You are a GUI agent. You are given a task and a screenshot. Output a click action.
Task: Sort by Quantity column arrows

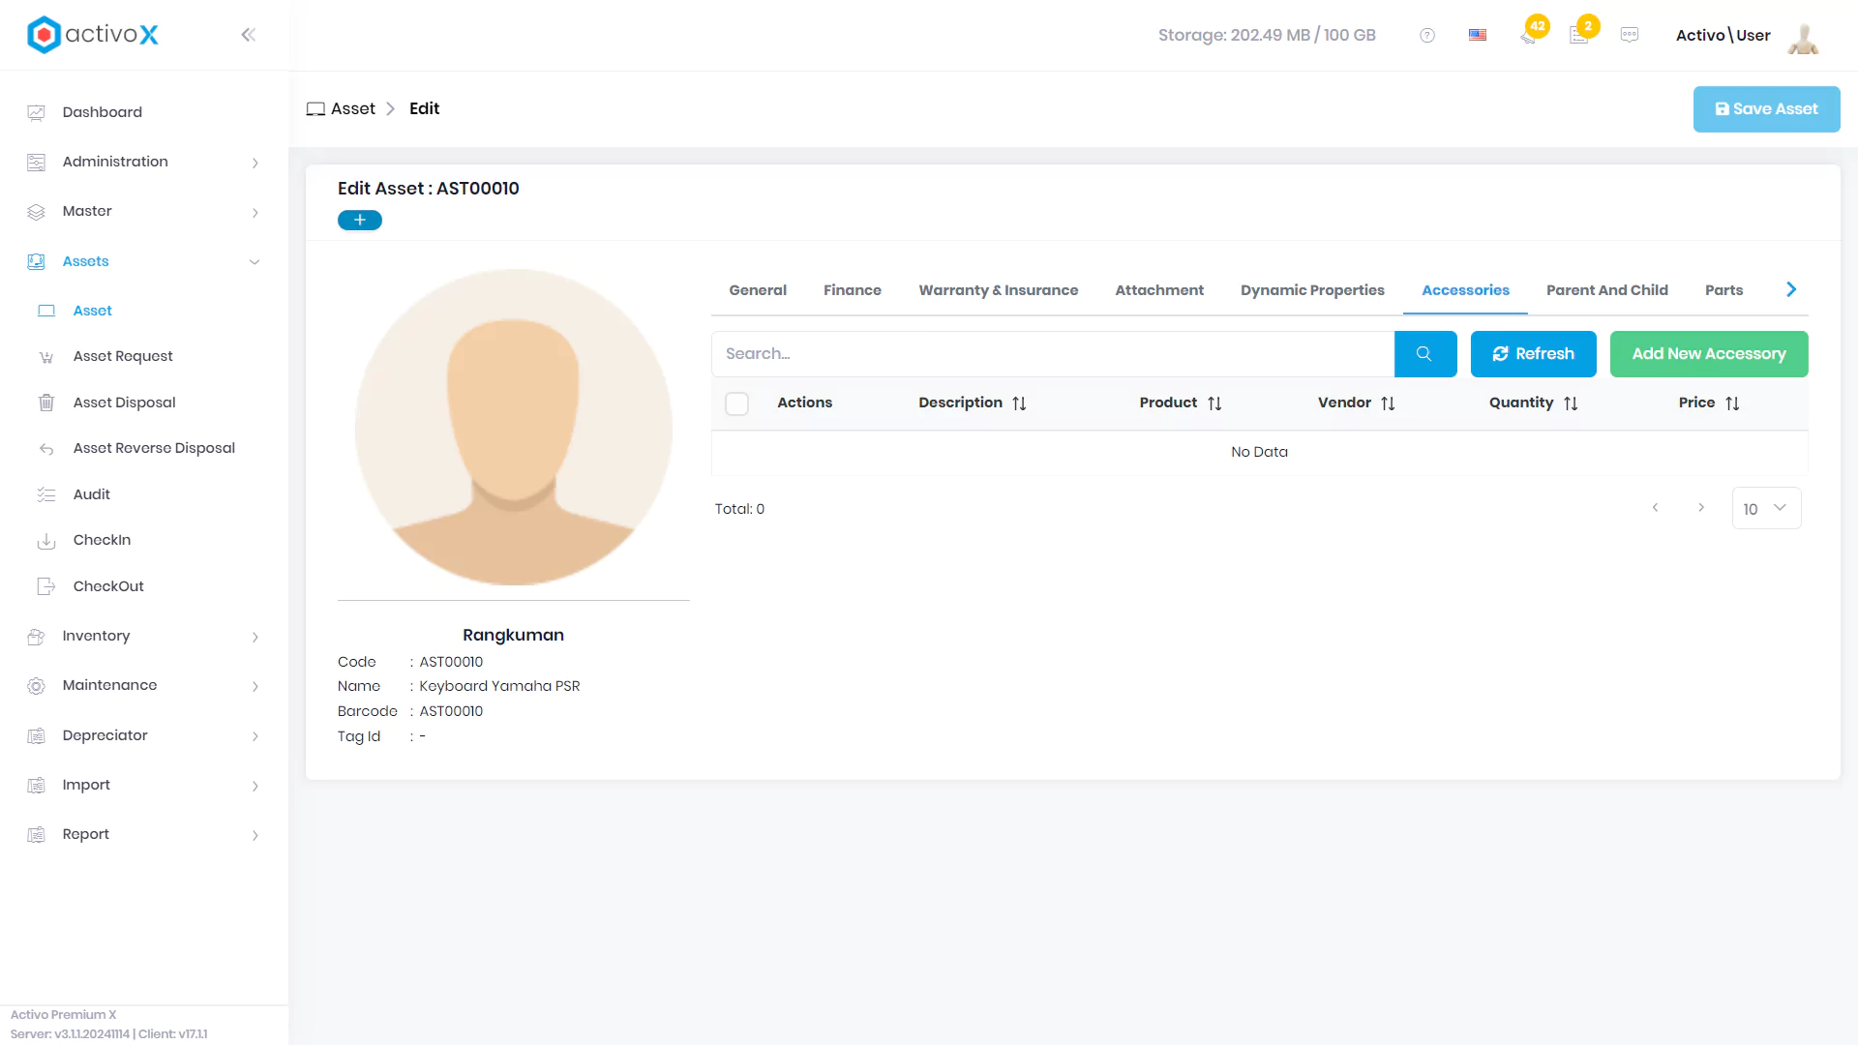pos(1572,403)
